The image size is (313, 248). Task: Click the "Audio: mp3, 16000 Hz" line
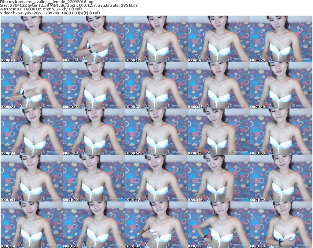pyautogui.click(x=41, y=9)
